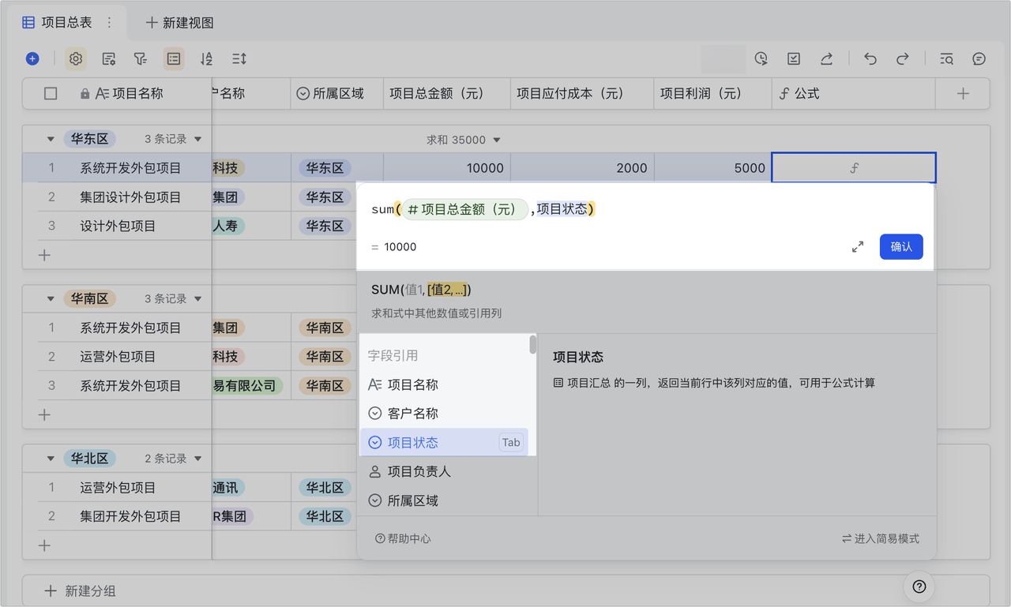Click 运营外包项目 in 华南区 group
Screen dimensions: 1011x607
point(118,357)
